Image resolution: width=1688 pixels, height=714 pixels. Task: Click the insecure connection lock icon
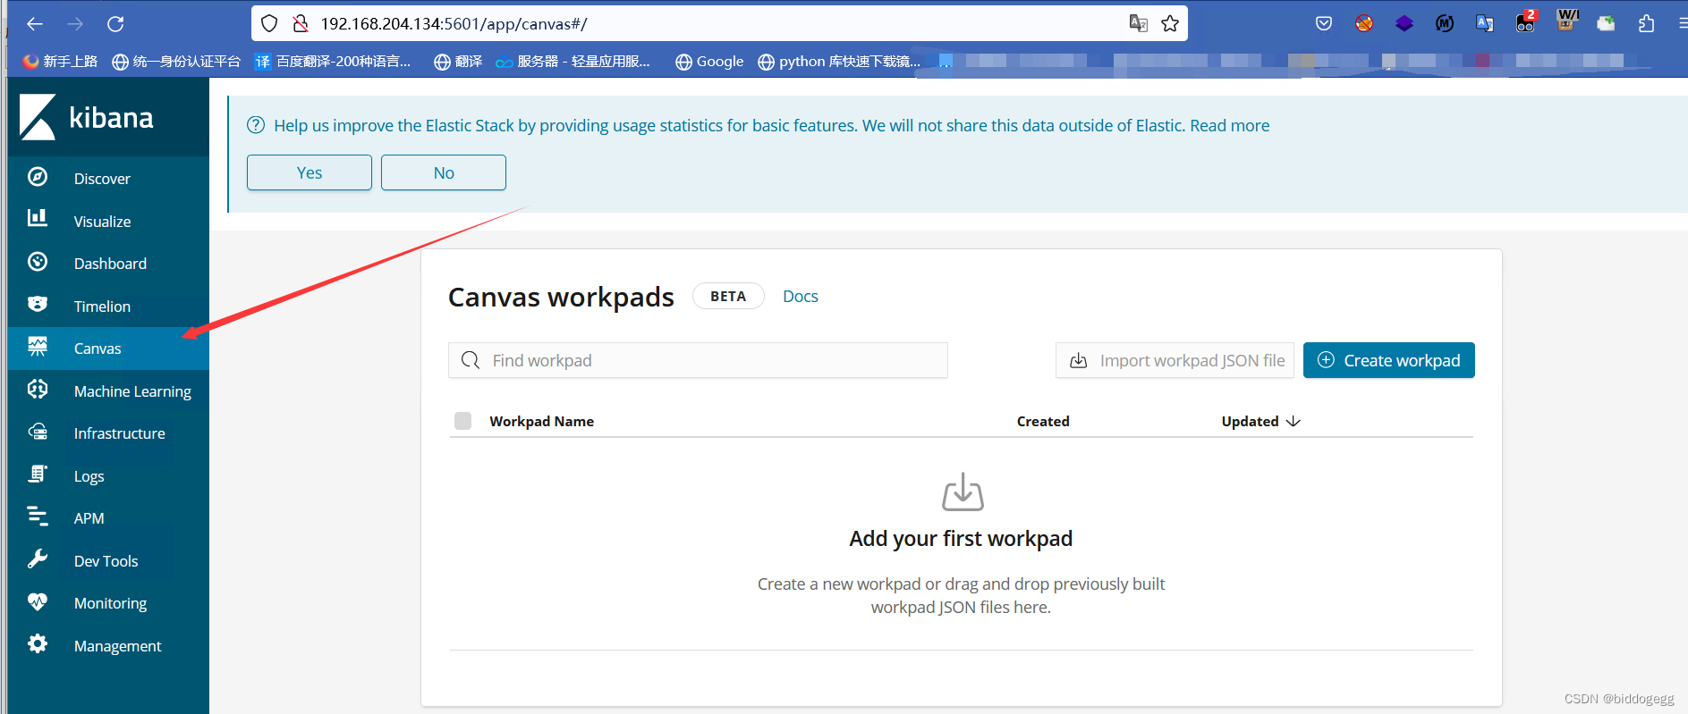tap(301, 24)
